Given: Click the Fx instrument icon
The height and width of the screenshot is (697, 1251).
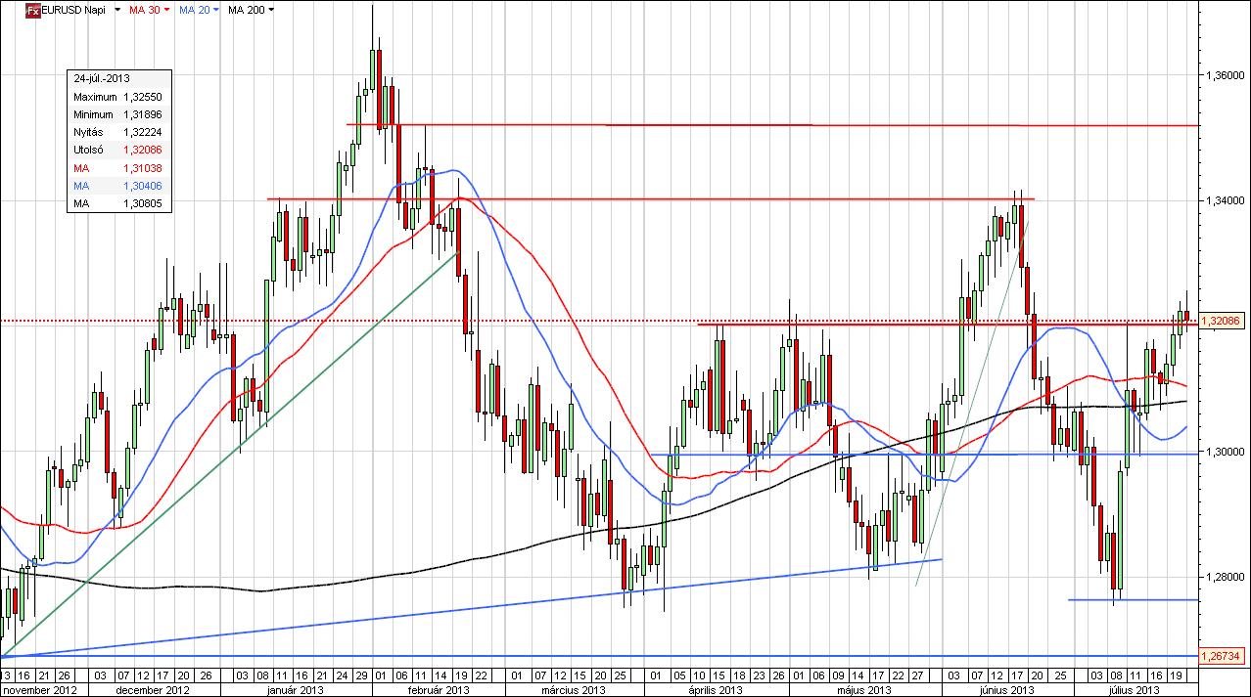Looking at the screenshot, I should [32, 10].
